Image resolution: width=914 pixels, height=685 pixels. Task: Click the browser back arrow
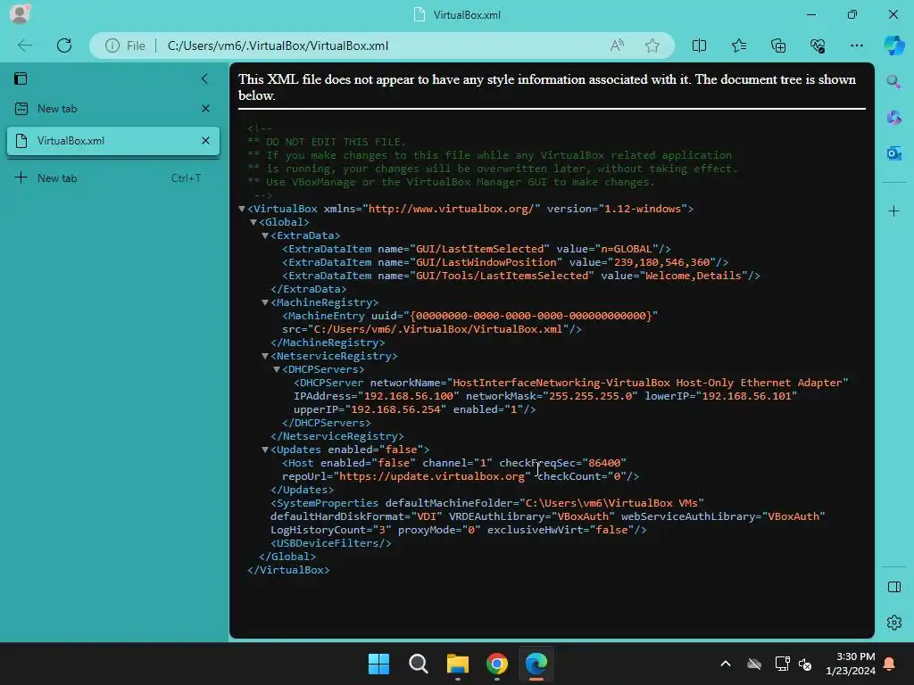point(25,45)
